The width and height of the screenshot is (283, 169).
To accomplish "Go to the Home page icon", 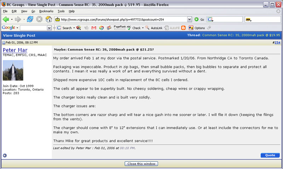I will tap(48, 19).
